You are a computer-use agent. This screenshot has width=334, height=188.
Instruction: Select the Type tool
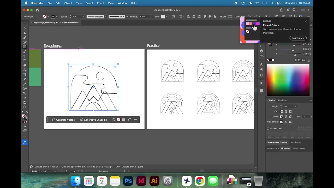point(25,56)
